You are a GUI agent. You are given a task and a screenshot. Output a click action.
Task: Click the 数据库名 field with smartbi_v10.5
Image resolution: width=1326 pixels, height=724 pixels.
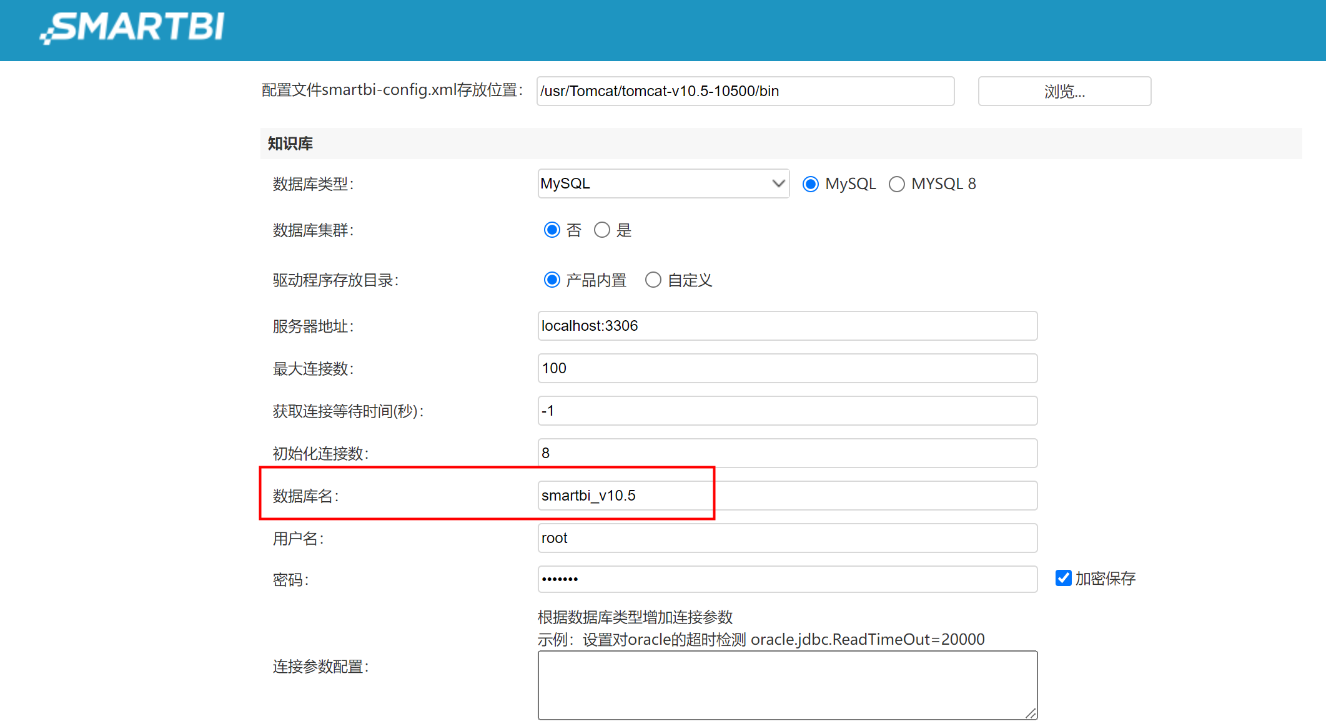787,496
